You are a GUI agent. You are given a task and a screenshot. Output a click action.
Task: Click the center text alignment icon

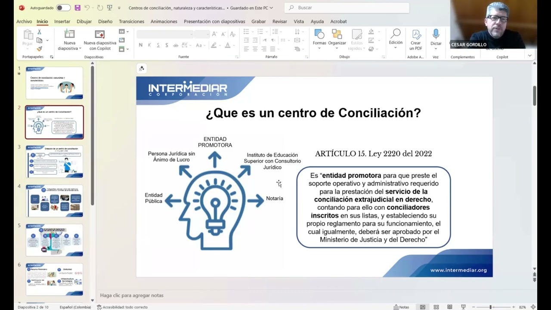point(255,49)
